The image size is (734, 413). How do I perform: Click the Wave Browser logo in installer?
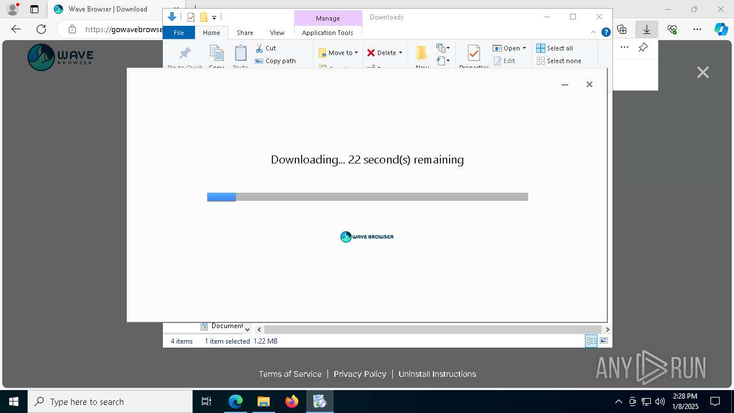click(x=367, y=236)
